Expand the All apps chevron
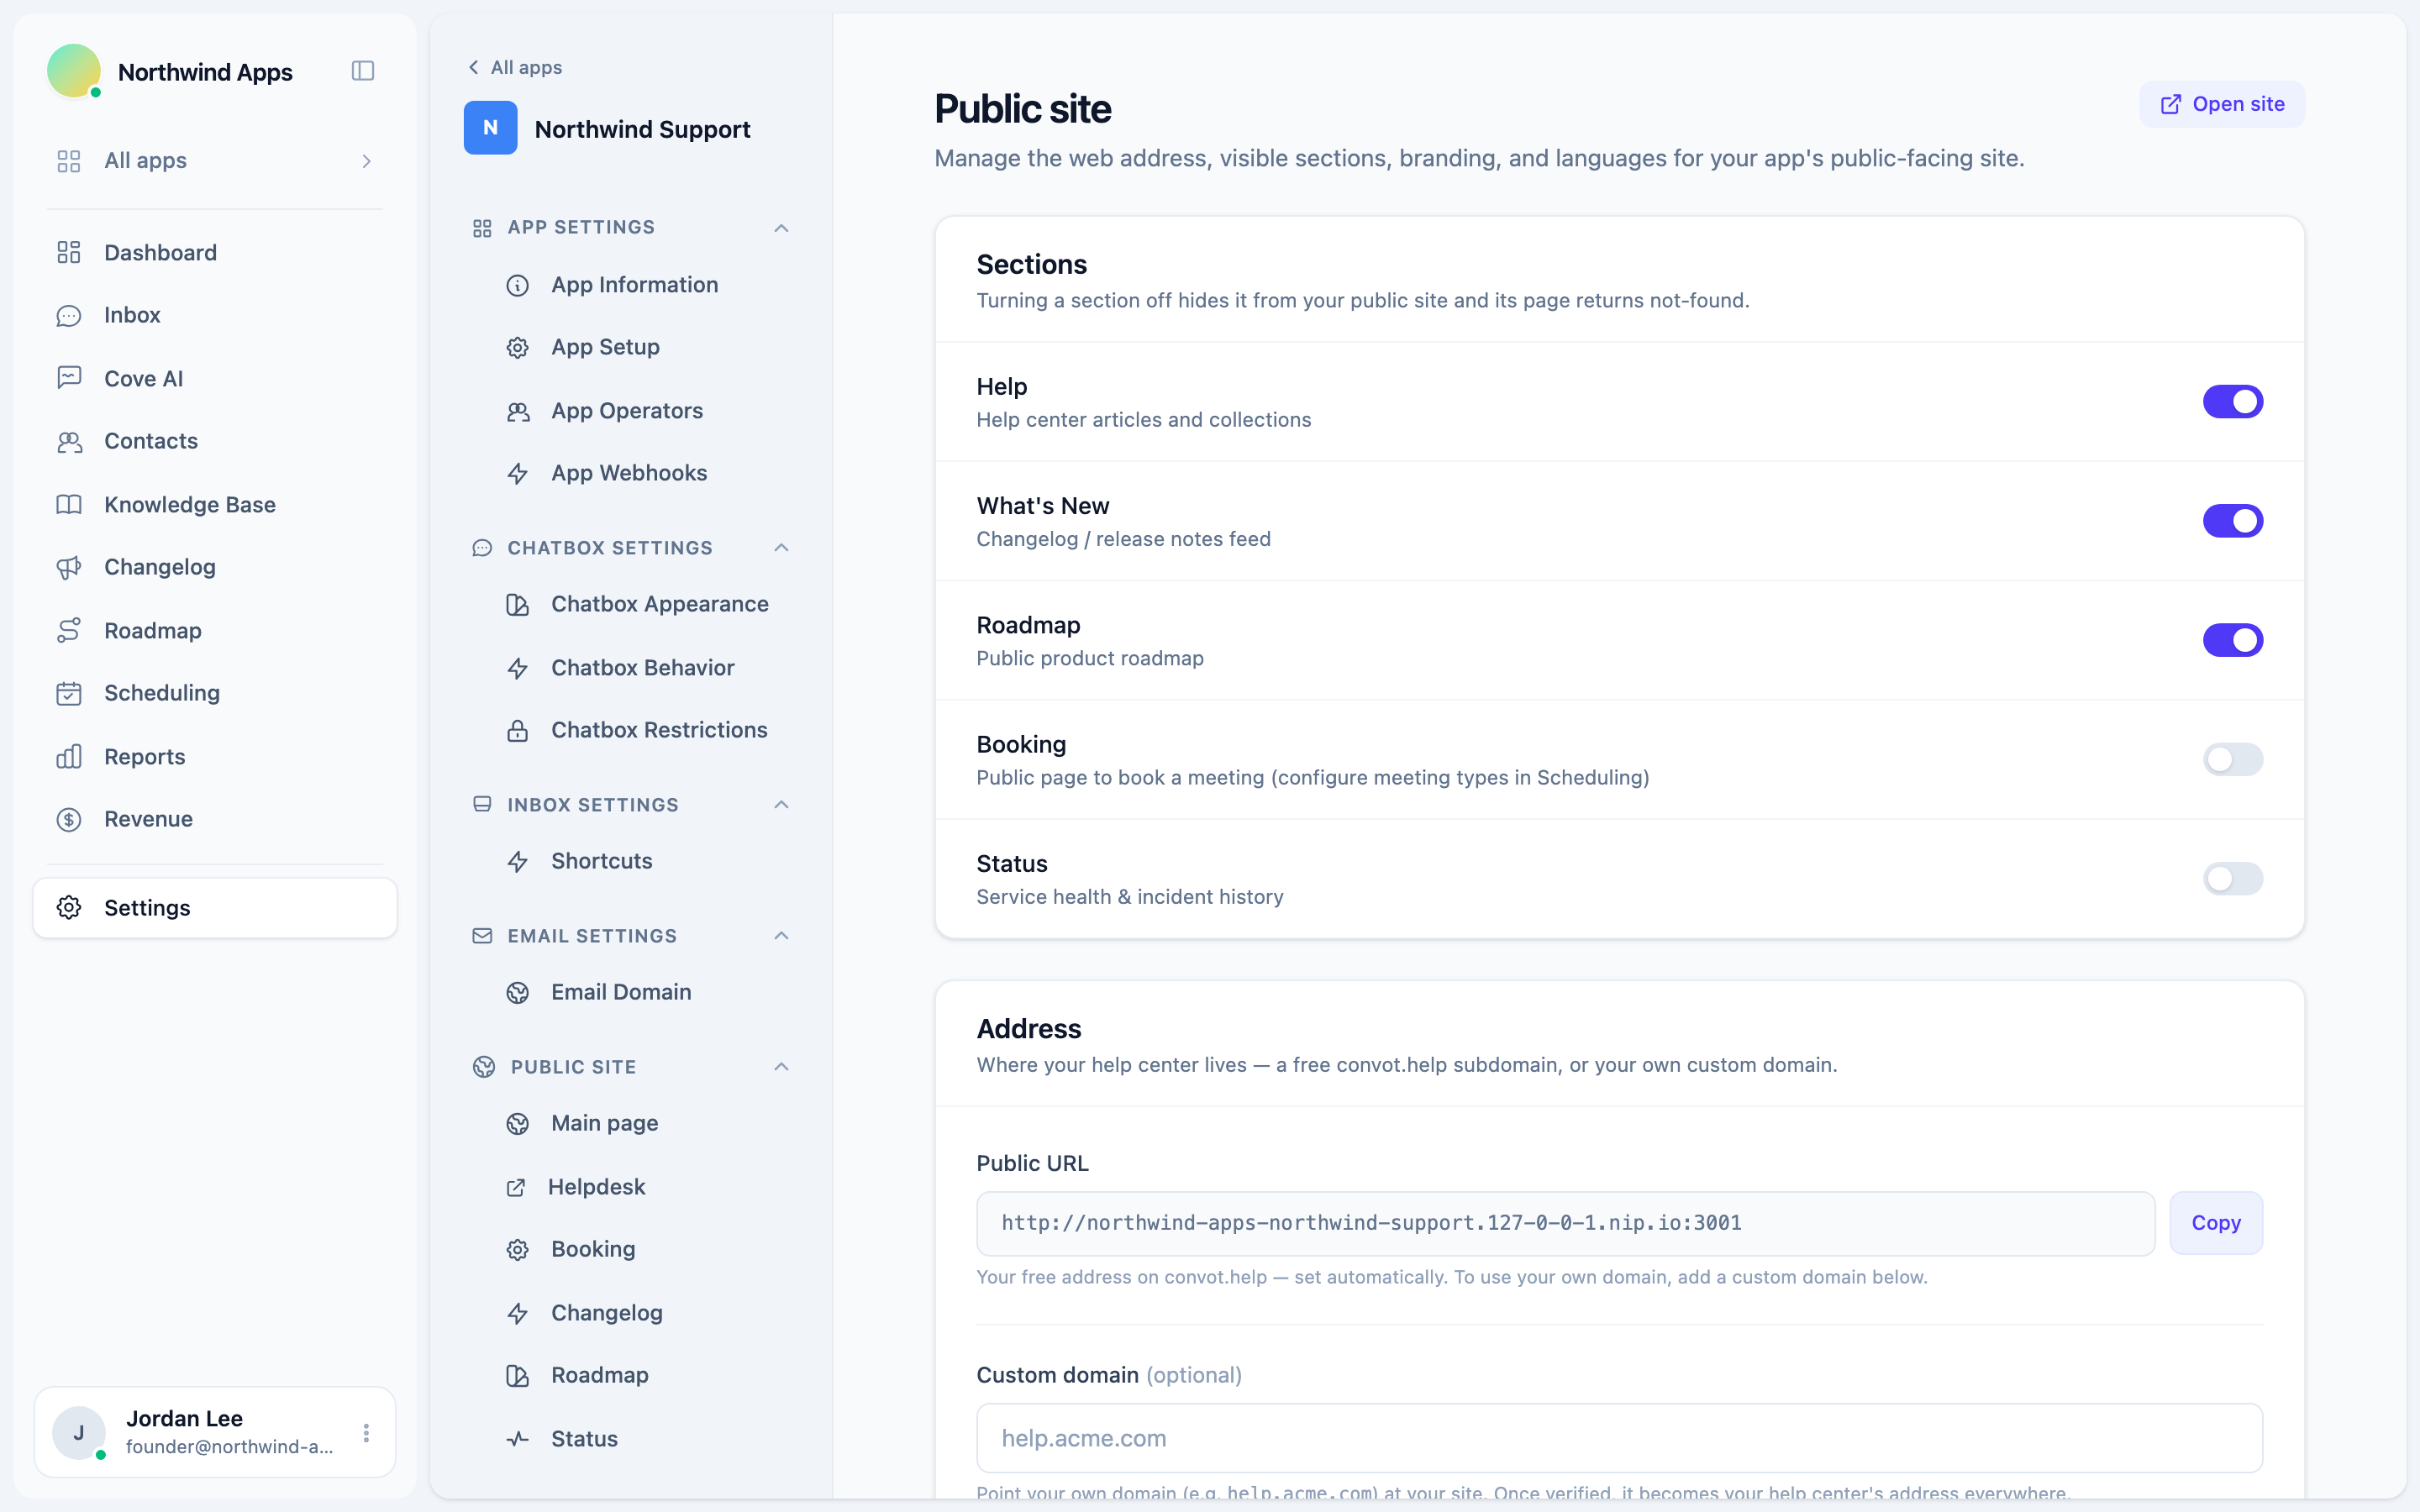Image resolution: width=2420 pixels, height=1512 pixels. [367, 161]
